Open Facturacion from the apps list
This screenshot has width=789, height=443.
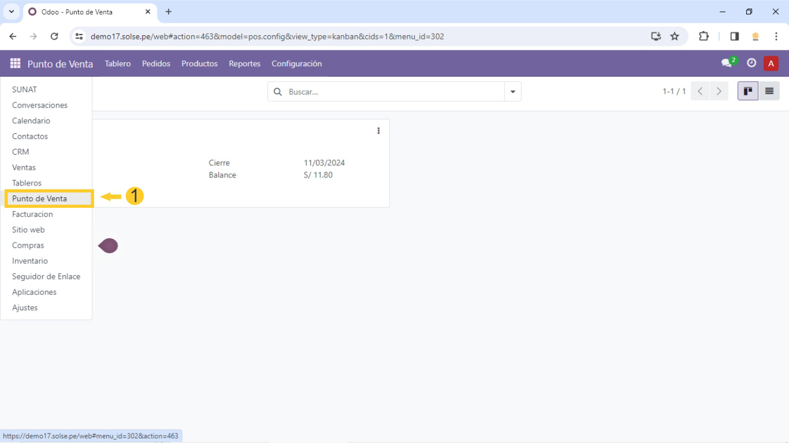pos(33,214)
